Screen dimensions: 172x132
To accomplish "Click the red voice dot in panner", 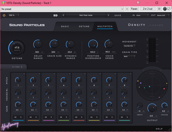I will (x=164, y=89).
